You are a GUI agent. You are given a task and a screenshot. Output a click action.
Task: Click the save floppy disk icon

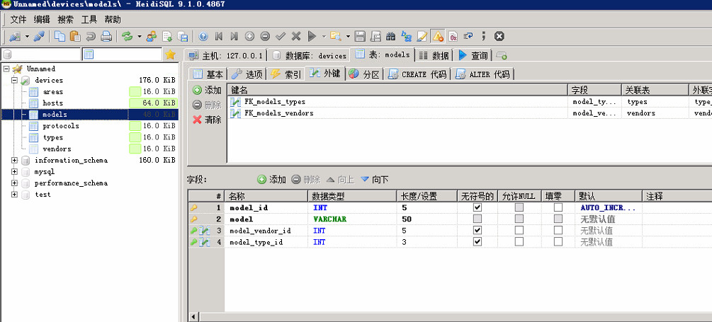coord(360,36)
